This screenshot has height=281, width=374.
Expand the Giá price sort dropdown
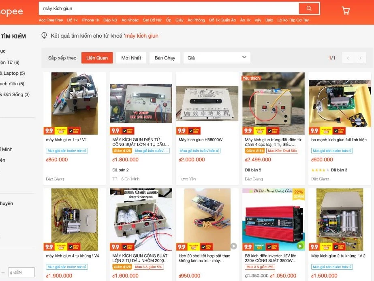click(217, 58)
